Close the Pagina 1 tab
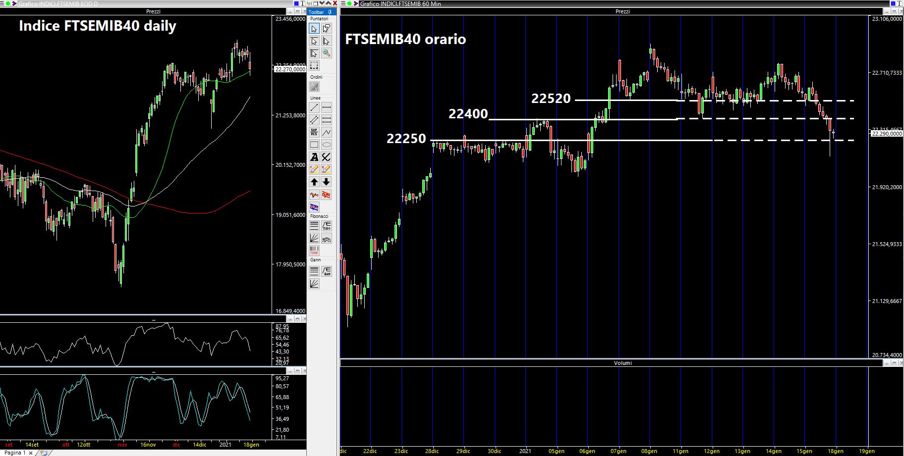 pos(31,453)
